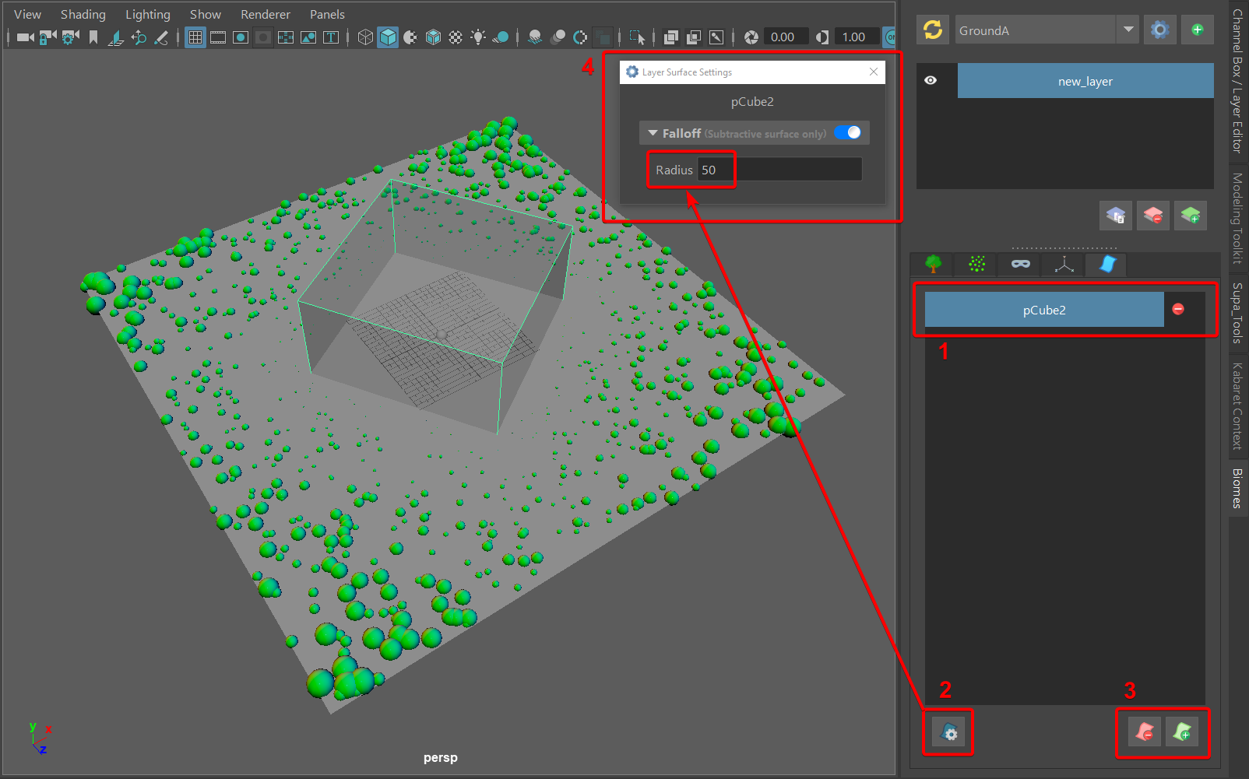Open Camera Attributes gear-camera icon
Image resolution: width=1249 pixels, height=779 pixels.
70,37
